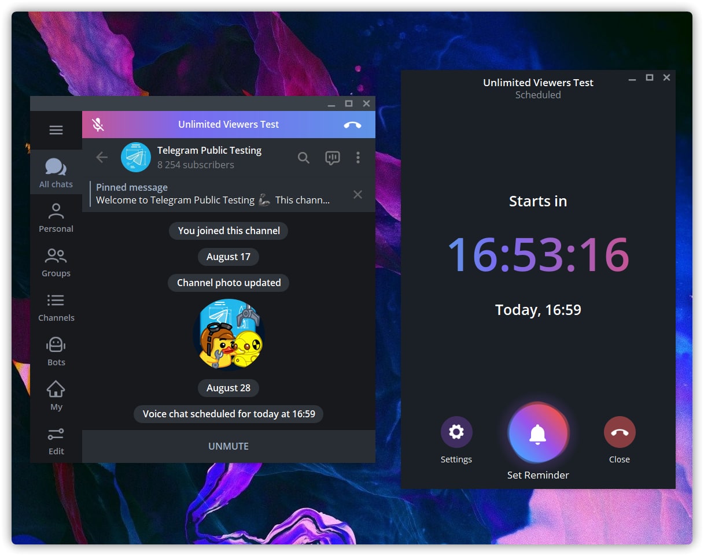Select the All chats folder
The width and height of the screenshot is (704, 556).
56,173
